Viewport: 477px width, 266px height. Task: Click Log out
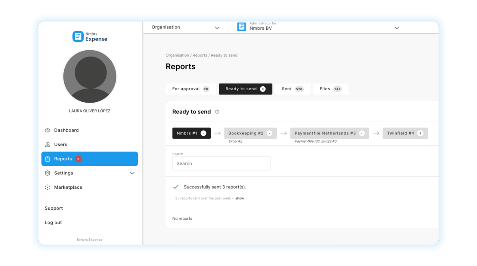(53, 223)
